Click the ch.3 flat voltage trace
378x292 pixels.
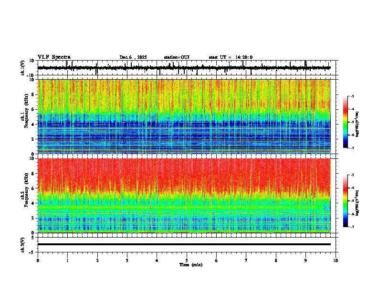pos(184,244)
